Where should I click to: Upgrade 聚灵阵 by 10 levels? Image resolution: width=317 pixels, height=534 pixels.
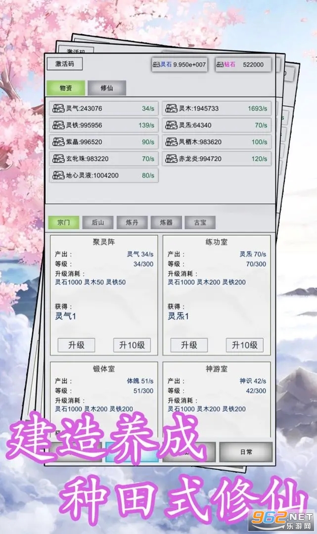pos(132,345)
